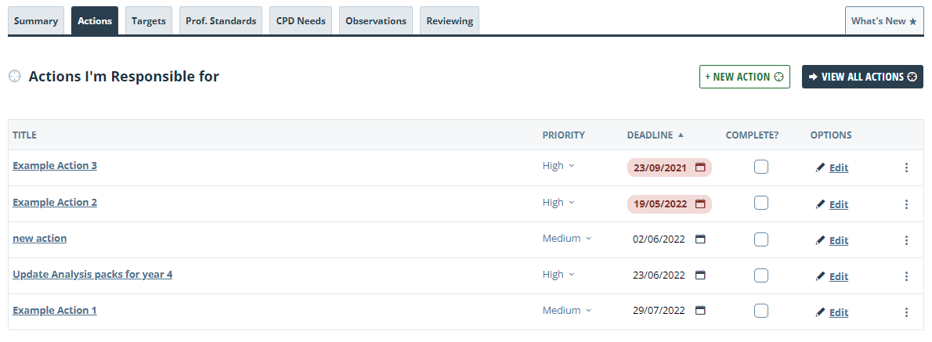Open three-dot menu for Example Action 1
The image size is (932, 342).
coord(906,312)
